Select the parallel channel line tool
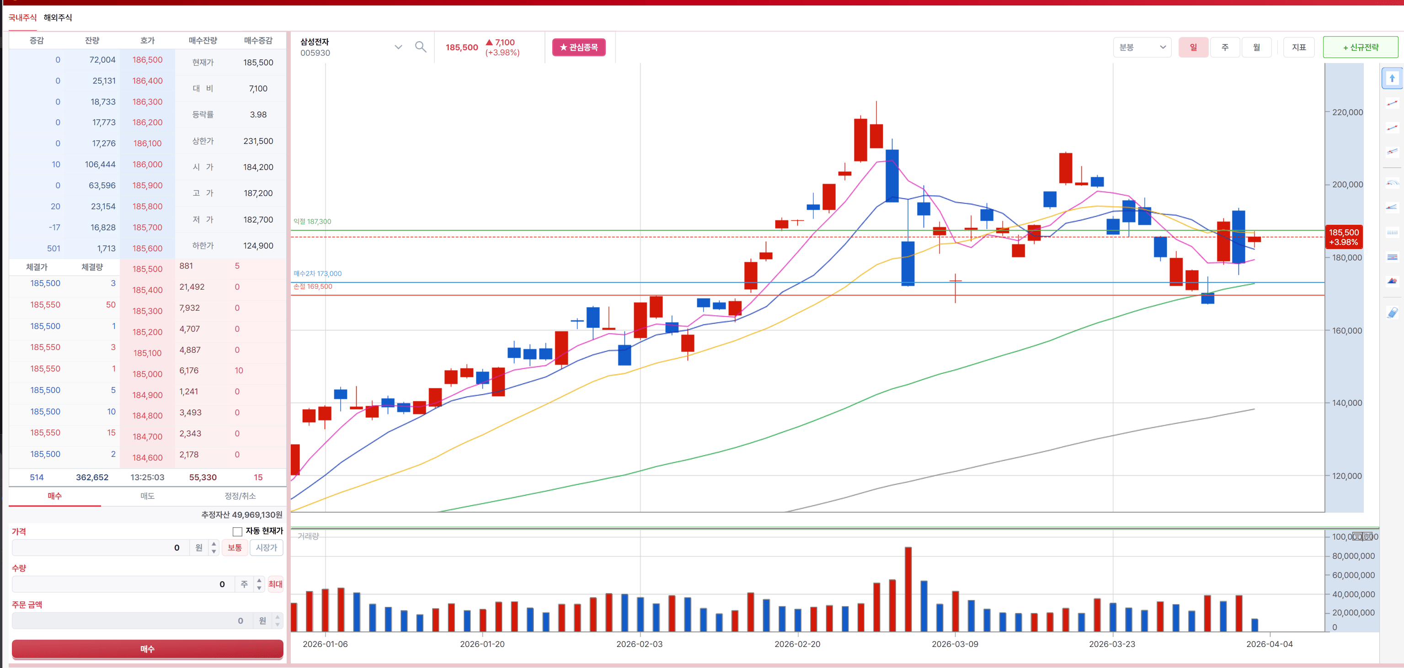This screenshot has width=1404, height=668. pyautogui.click(x=1392, y=152)
